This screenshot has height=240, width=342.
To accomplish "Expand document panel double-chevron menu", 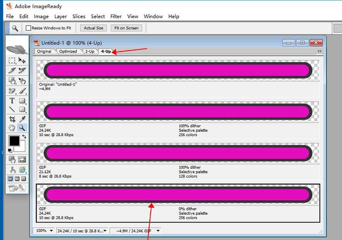I will 319,51.
